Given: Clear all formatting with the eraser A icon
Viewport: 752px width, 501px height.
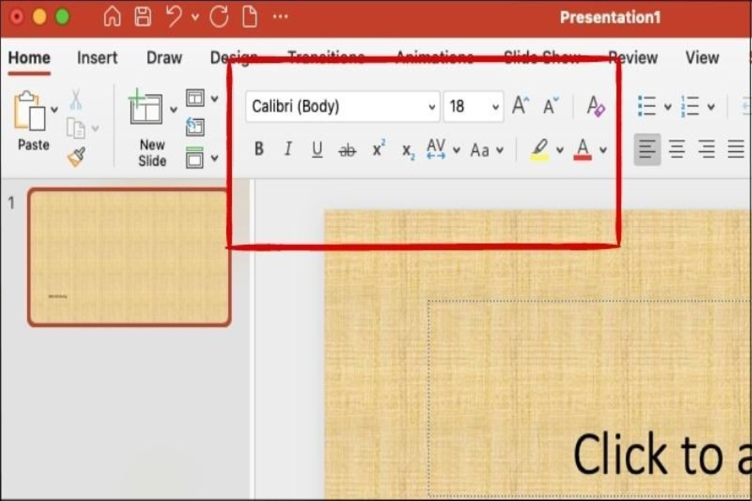Looking at the screenshot, I should tap(596, 106).
